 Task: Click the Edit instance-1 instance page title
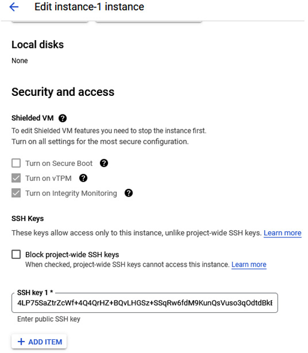point(89,7)
